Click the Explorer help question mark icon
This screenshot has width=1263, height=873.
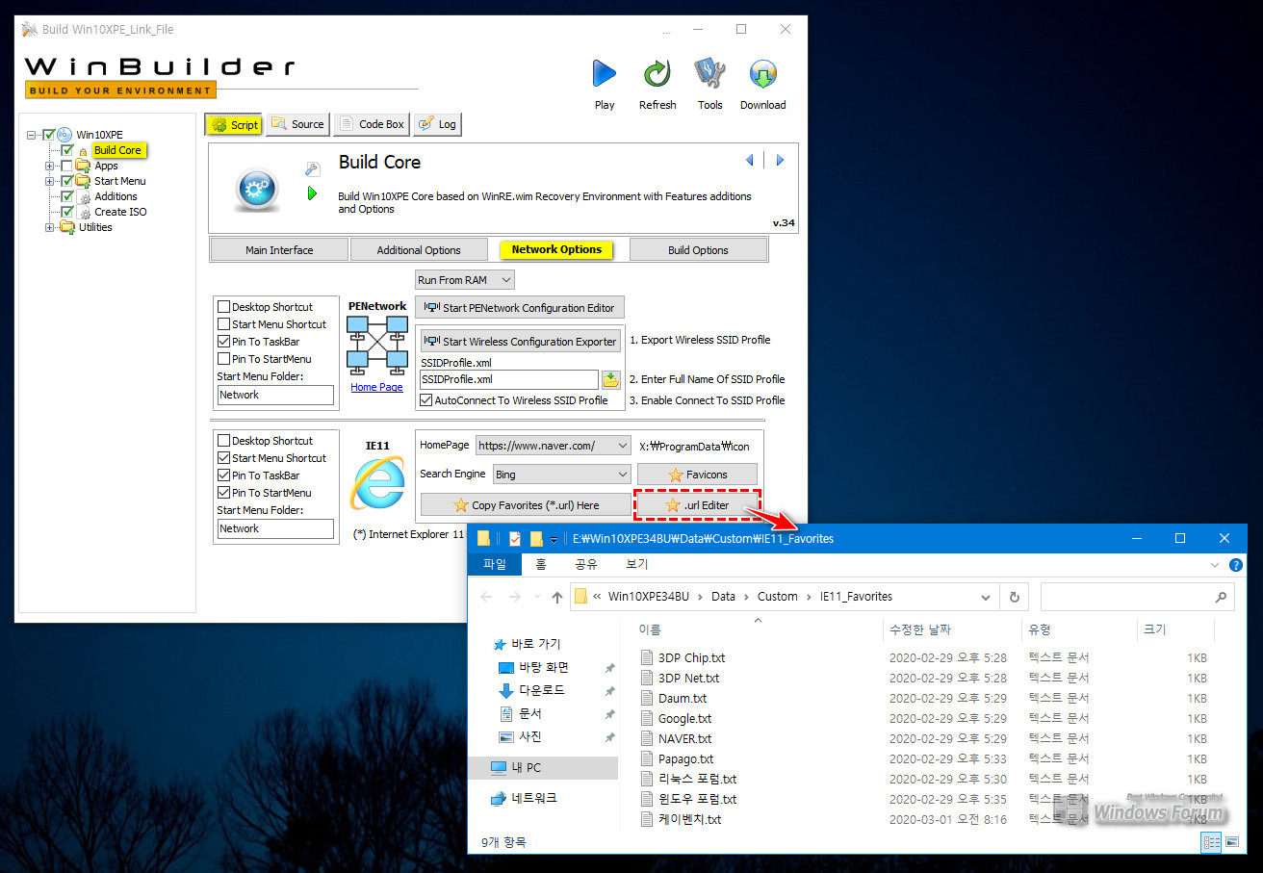(1236, 564)
